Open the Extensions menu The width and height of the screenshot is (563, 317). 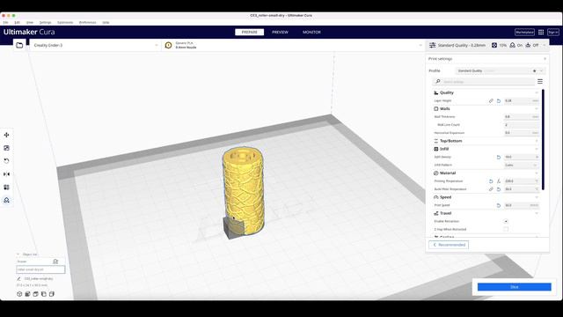pyautogui.click(x=65, y=22)
